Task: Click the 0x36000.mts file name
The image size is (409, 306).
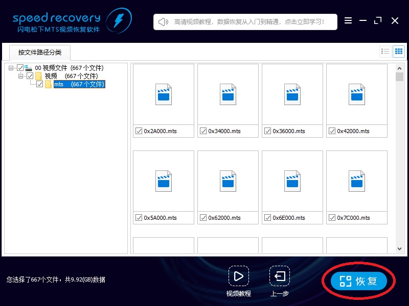Action: coord(289,131)
